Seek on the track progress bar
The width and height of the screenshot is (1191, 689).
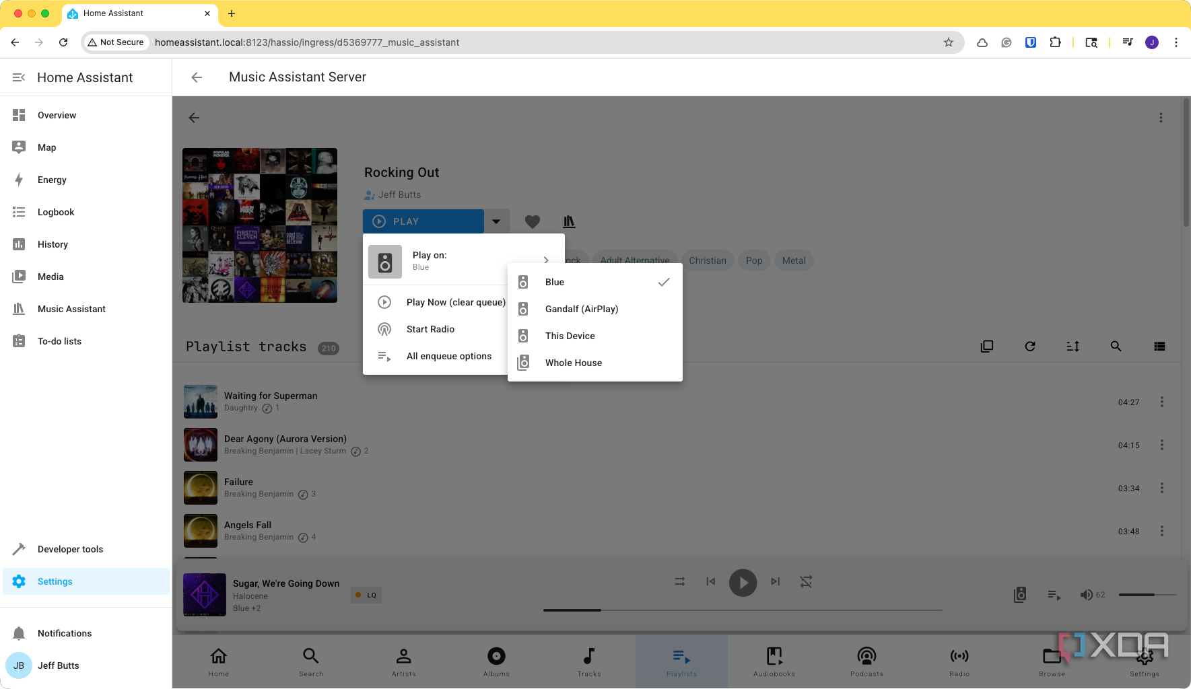pyautogui.click(x=743, y=610)
